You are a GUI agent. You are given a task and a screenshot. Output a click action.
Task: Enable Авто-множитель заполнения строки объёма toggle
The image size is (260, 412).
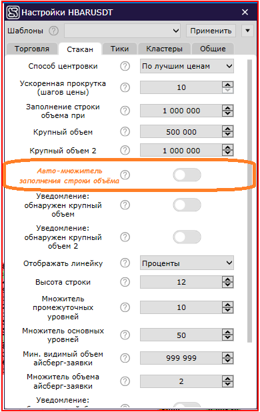click(187, 175)
